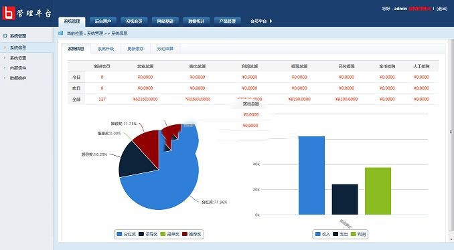Open the 数据统计 top tab
This screenshot has width=454, height=250.
point(196,21)
